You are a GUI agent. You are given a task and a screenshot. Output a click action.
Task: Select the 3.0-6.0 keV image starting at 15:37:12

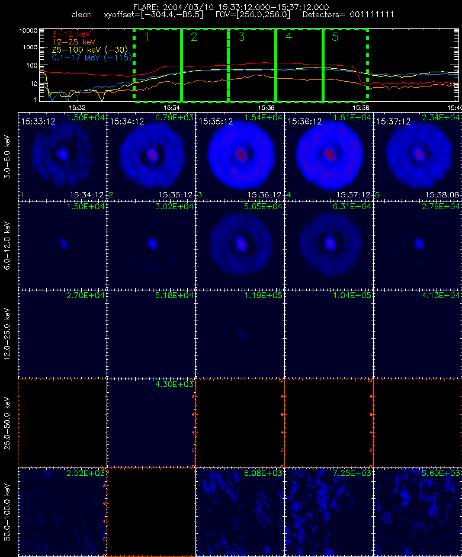click(x=418, y=156)
